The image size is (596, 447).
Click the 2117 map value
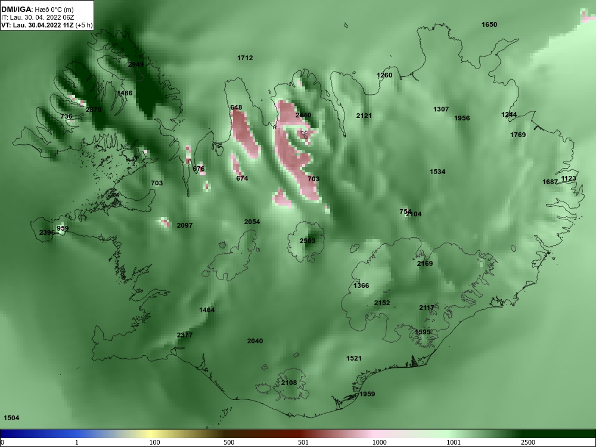click(427, 308)
